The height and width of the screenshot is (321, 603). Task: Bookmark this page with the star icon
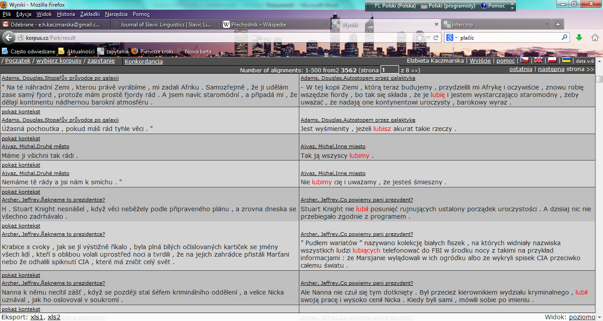tap(420, 37)
